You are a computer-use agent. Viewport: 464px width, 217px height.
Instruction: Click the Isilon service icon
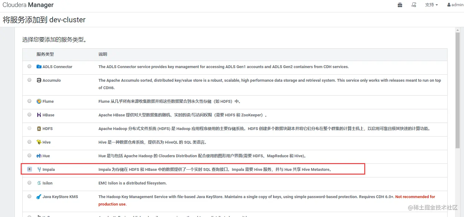point(39,183)
